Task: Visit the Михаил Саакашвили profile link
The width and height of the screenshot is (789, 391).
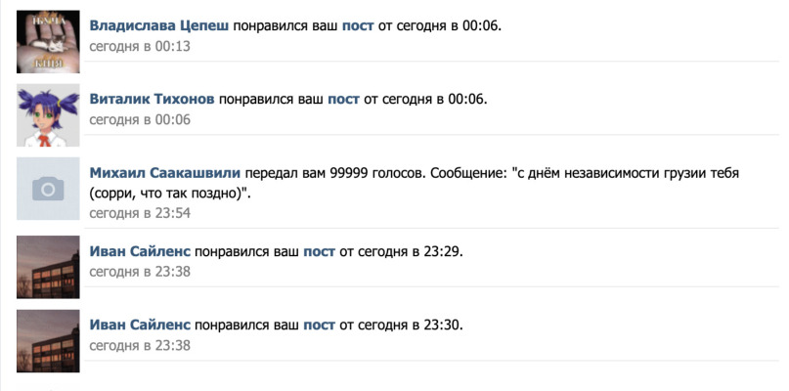Action: click(x=165, y=174)
